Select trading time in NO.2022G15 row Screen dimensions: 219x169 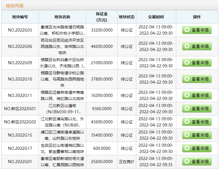(x=156, y=135)
